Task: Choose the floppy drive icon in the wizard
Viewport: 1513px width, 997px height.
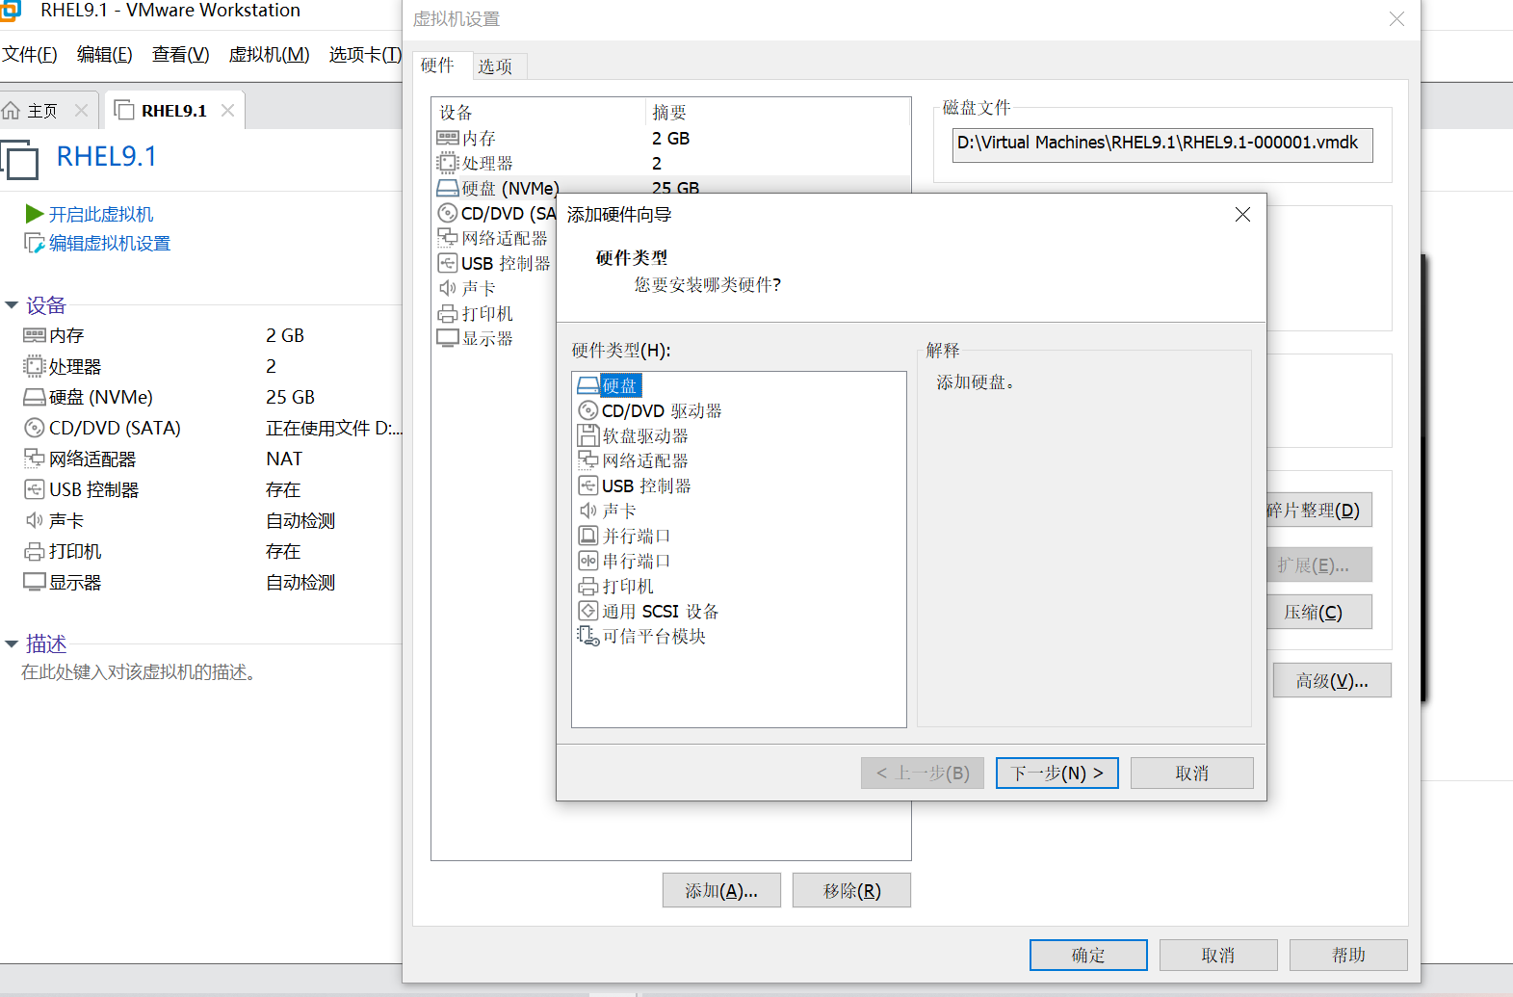Action: 587,436
